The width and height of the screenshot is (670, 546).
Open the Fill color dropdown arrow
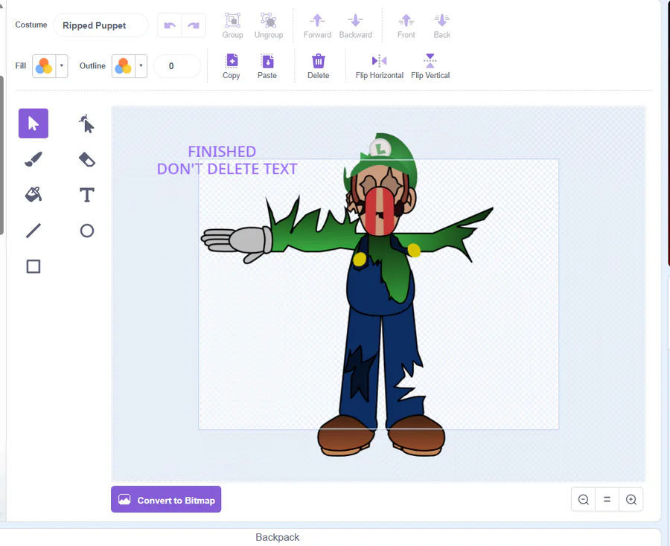[x=62, y=65]
